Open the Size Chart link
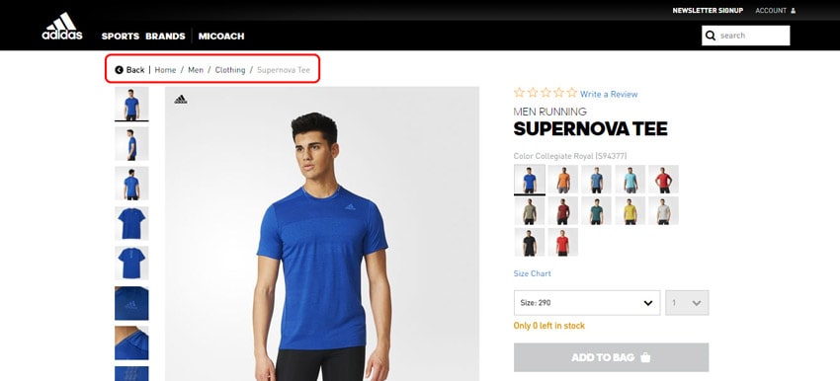The width and height of the screenshot is (840, 381). click(x=532, y=273)
